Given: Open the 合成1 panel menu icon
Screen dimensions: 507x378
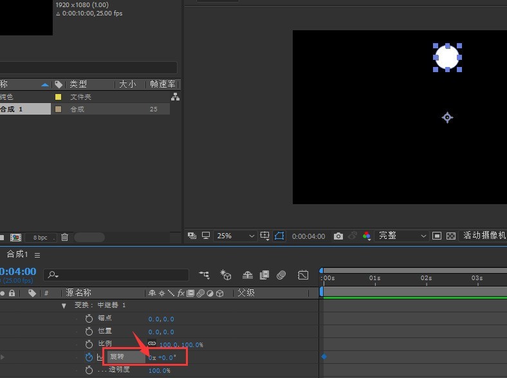Looking at the screenshot, I should click(37, 256).
